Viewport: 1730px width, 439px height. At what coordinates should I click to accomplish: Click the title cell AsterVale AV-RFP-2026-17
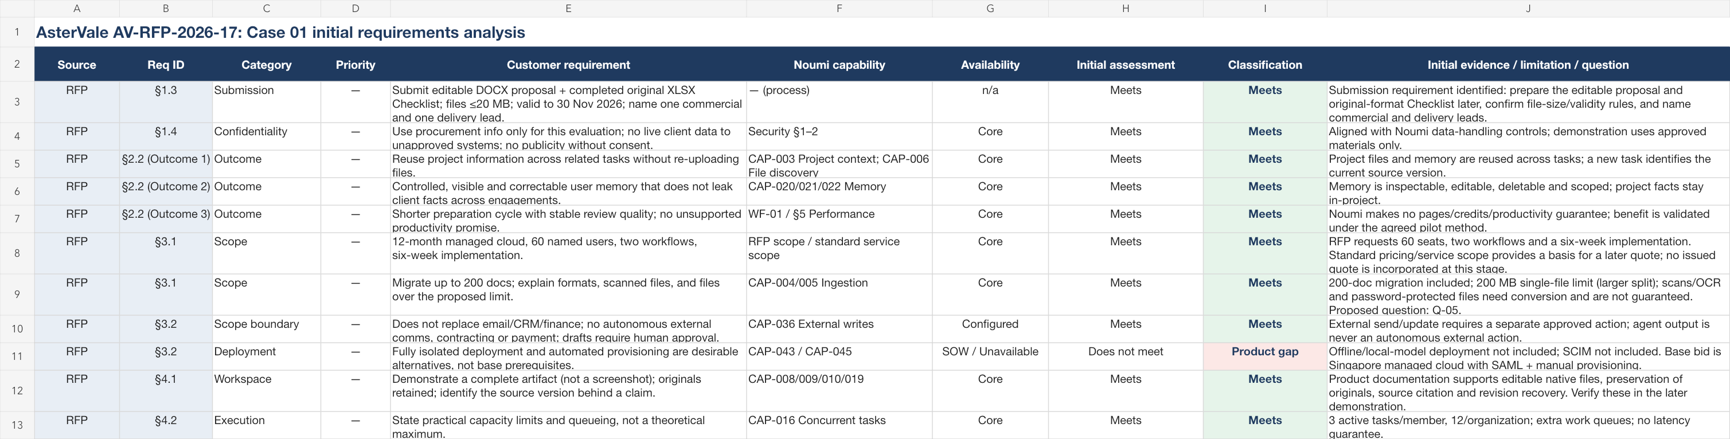280,32
